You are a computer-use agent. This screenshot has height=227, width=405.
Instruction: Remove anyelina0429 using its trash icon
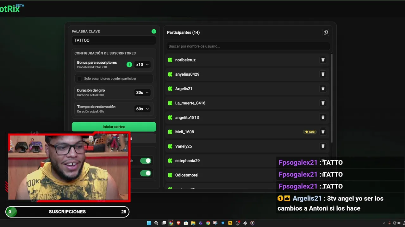click(323, 74)
